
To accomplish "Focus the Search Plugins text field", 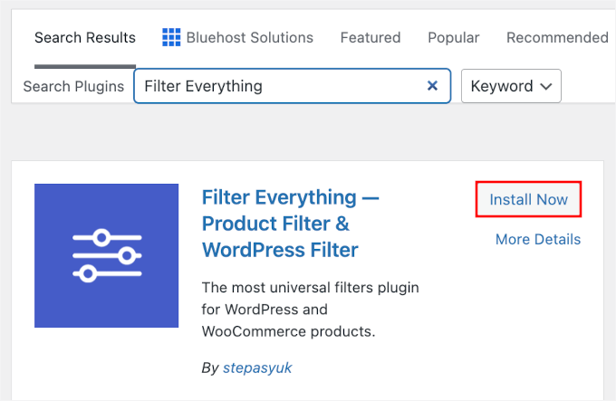I will 281,86.
